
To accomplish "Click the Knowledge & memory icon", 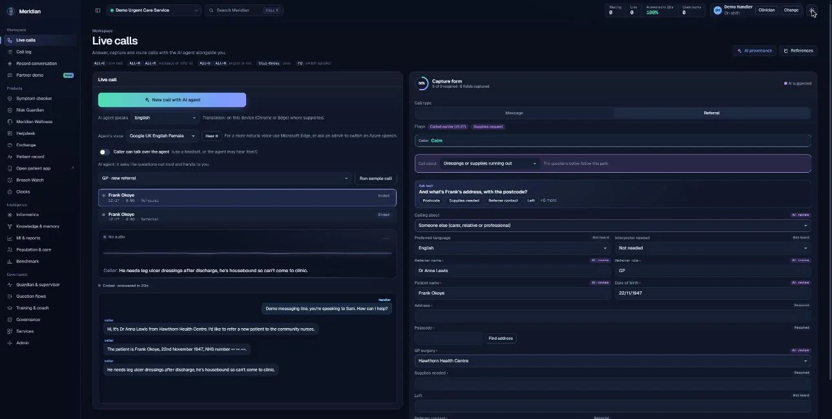I will coord(10,226).
